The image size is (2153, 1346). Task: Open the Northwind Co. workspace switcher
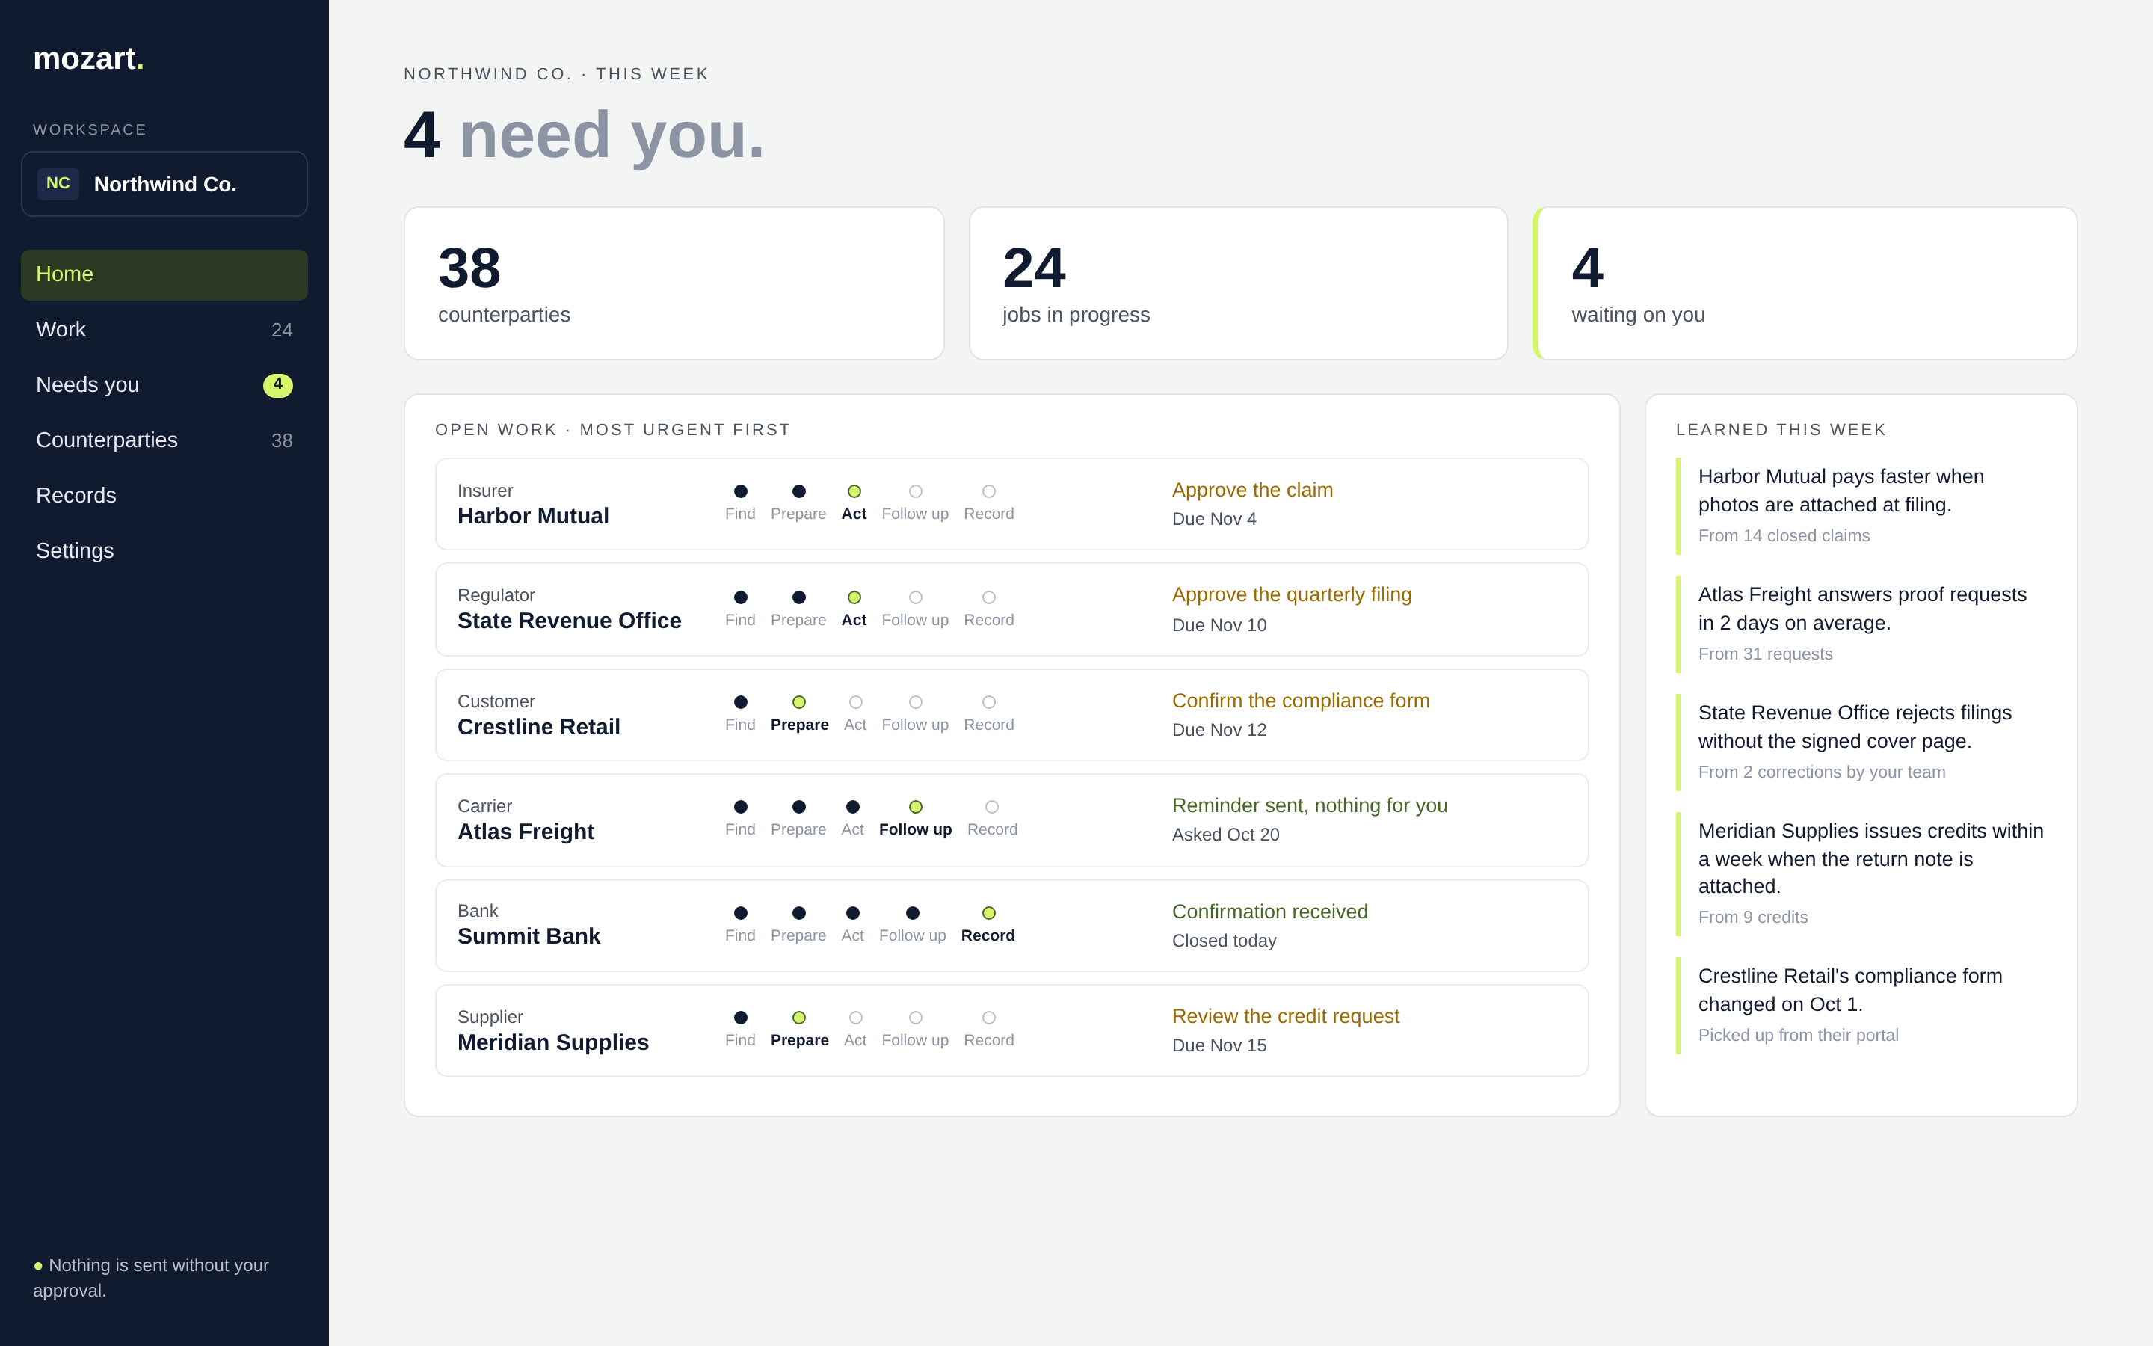point(164,184)
